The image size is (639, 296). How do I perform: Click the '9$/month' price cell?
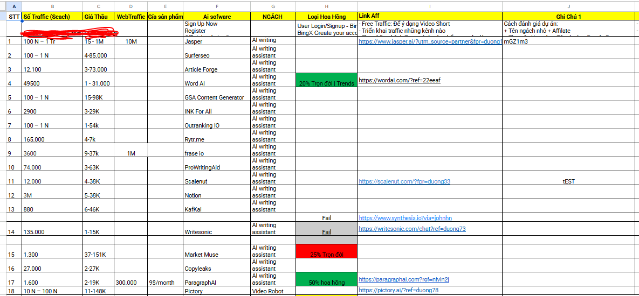pos(165,279)
